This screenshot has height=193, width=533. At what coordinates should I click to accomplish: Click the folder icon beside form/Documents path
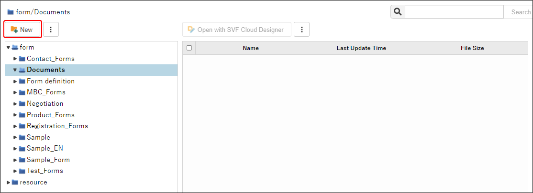point(11,12)
